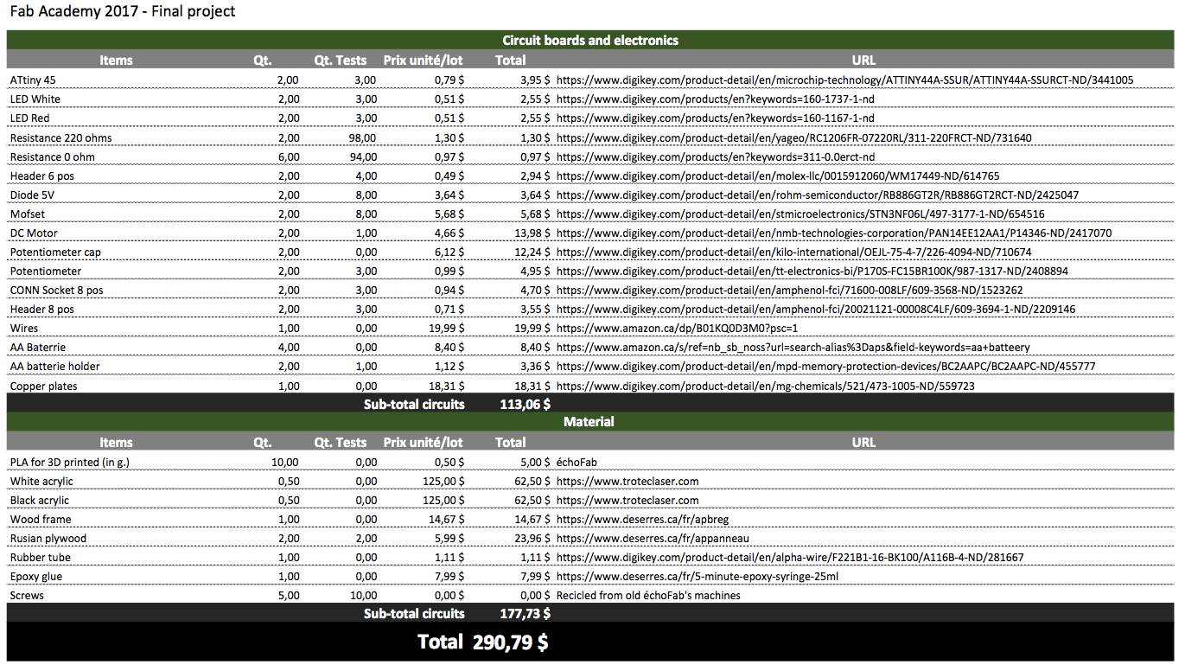Click the 'AA batterie holder' item cell
This screenshot has height=671, width=1185.
click(55, 367)
